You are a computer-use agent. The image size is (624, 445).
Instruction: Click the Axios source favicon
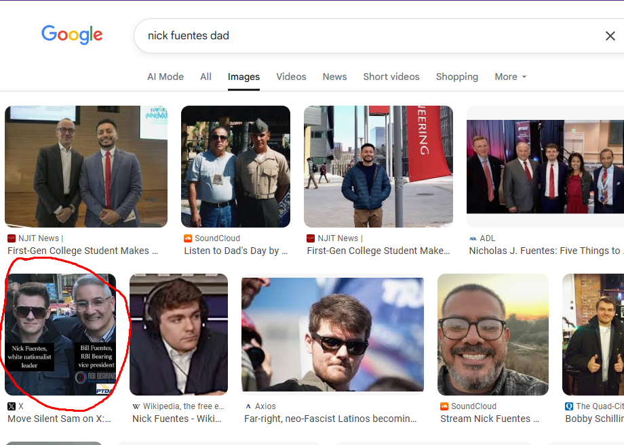point(248,406)
